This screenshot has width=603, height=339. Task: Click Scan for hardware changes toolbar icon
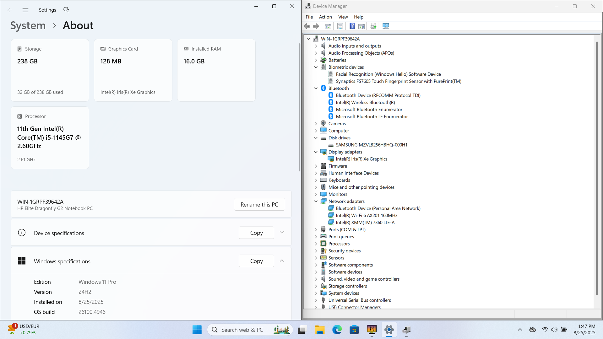373,26
